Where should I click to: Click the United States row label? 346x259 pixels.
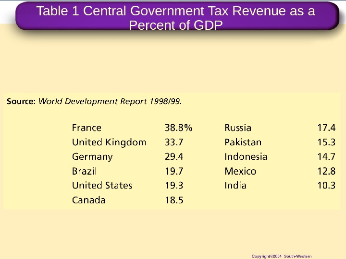pyautogui.click(x=102, y=186)
